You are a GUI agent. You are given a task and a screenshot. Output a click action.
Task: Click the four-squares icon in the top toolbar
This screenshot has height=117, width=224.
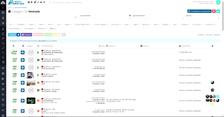click(29, 2)
